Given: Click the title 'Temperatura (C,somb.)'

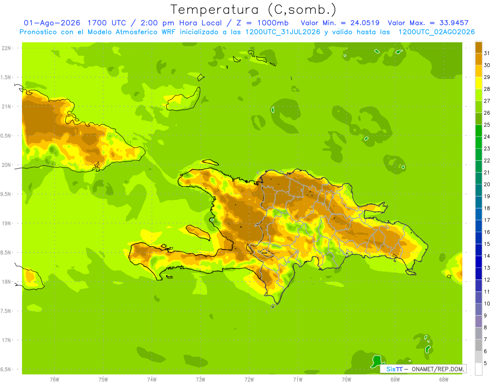Looking at the screenshot, I should tap(254, 9).
